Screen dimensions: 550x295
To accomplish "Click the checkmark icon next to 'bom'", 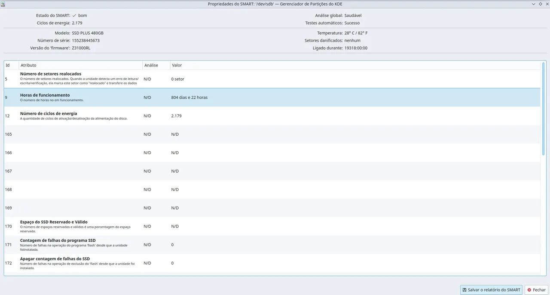I will (74, 15).
